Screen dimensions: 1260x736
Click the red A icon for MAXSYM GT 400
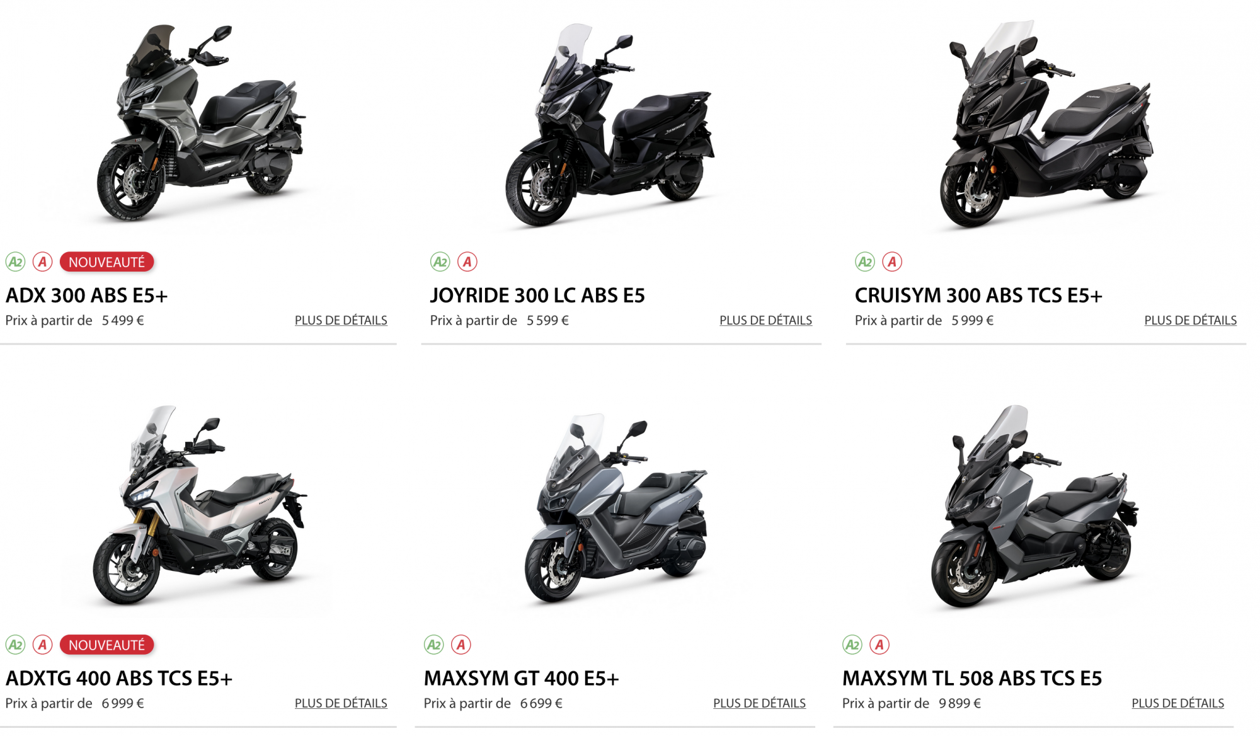pos(461,645)
